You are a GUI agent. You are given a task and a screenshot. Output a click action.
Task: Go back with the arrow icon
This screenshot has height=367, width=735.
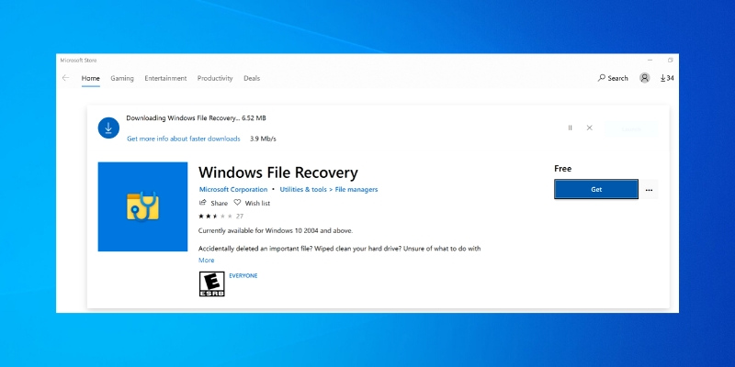pyautogui.click(x=65, y=78)
